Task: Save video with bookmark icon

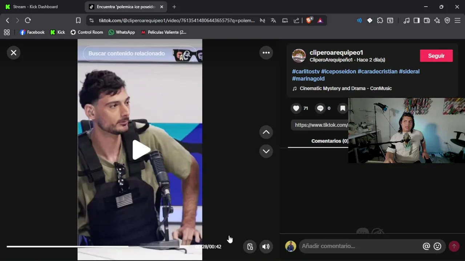Action: click(x=343, y=108)
